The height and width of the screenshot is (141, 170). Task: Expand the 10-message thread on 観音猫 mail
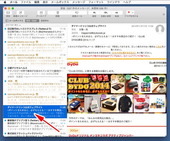[63, 123]
